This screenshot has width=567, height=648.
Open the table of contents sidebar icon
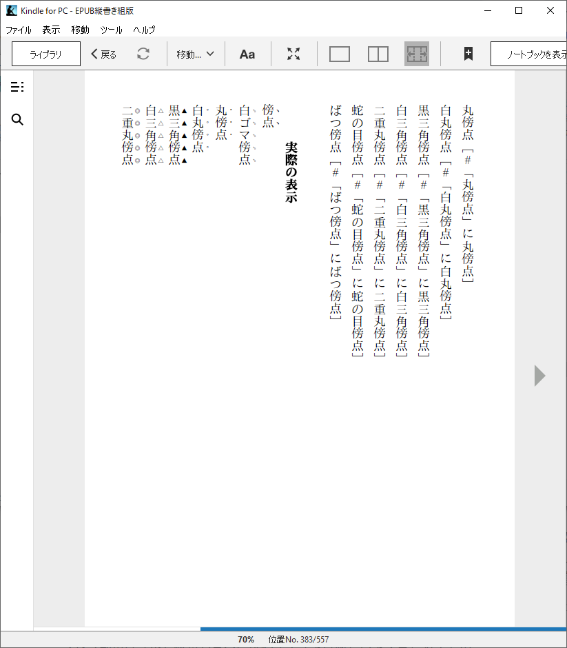[17, 87]
